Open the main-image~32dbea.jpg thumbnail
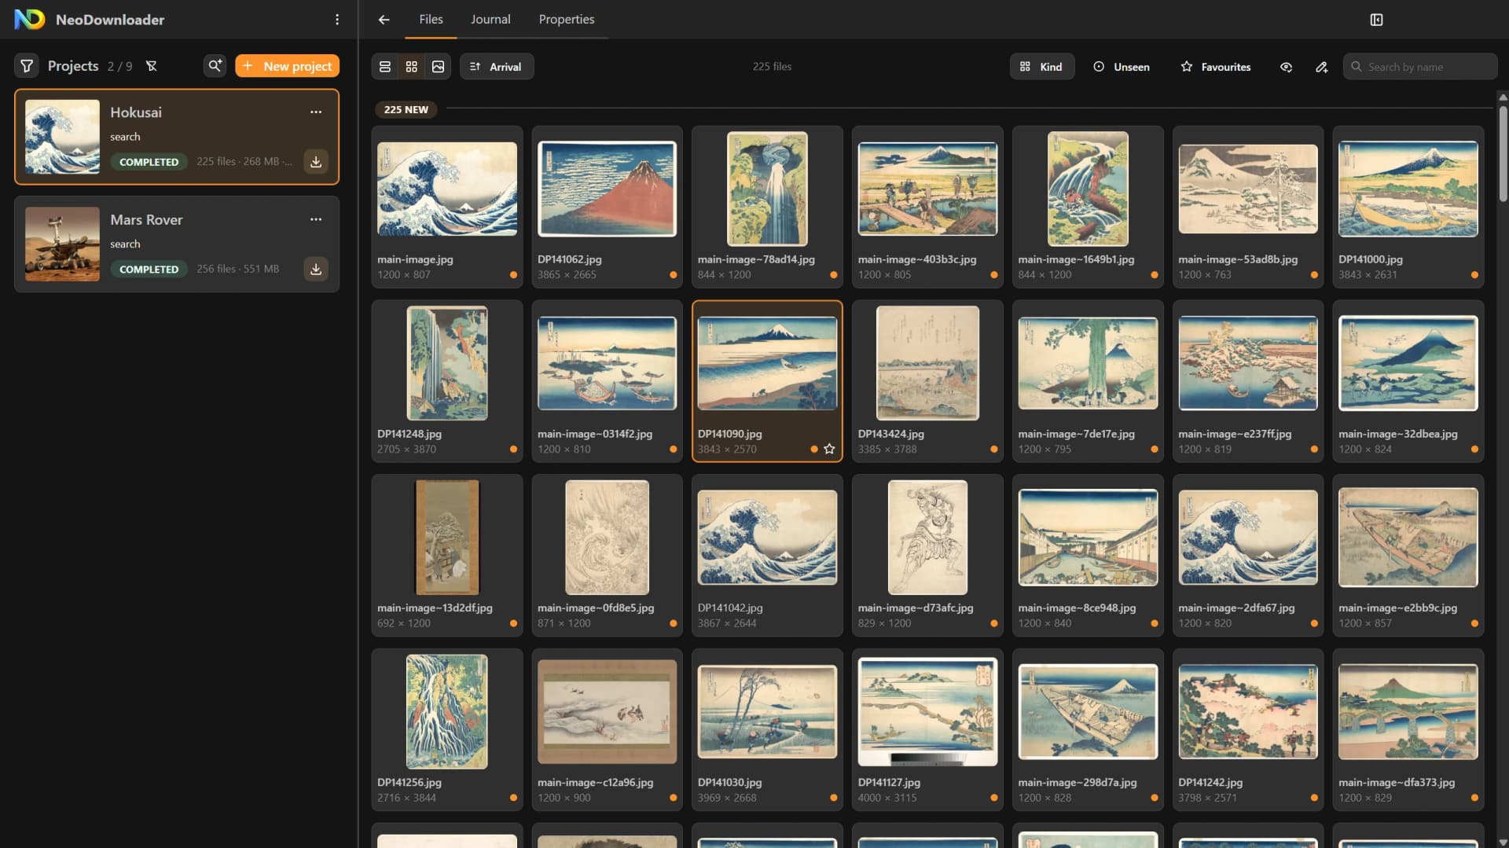 (x=1408, y=363)
